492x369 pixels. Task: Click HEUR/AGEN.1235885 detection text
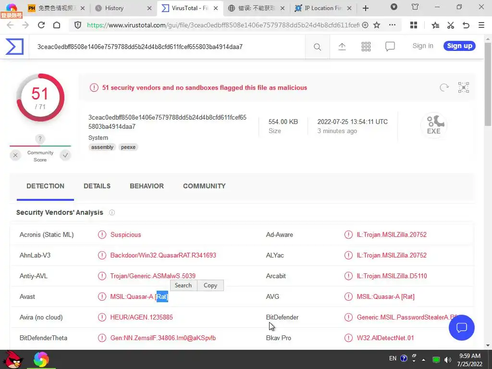point(142,317)
